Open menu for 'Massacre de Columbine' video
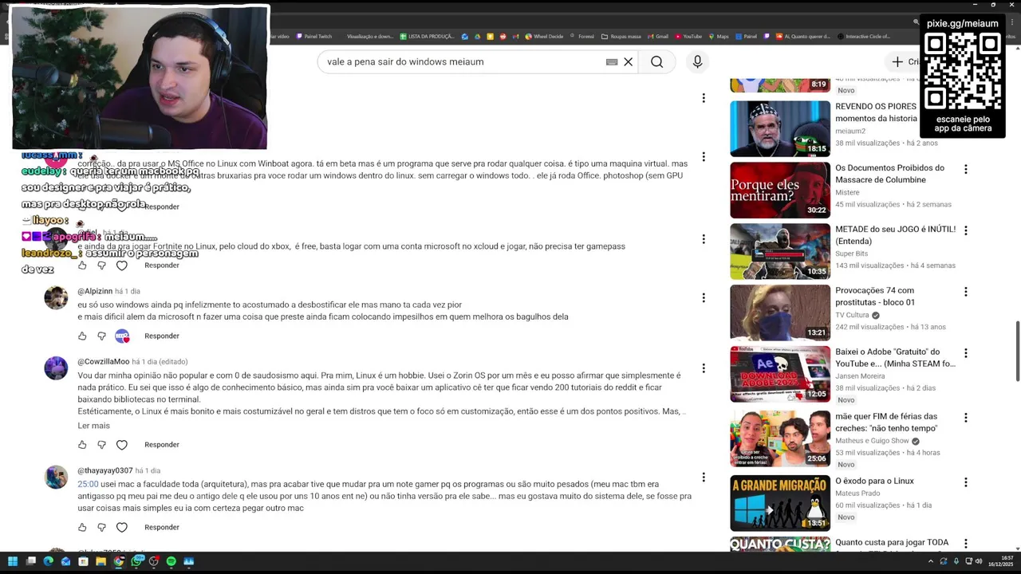The height and width of the screenshot is (574, 1021). coord(965,170)
